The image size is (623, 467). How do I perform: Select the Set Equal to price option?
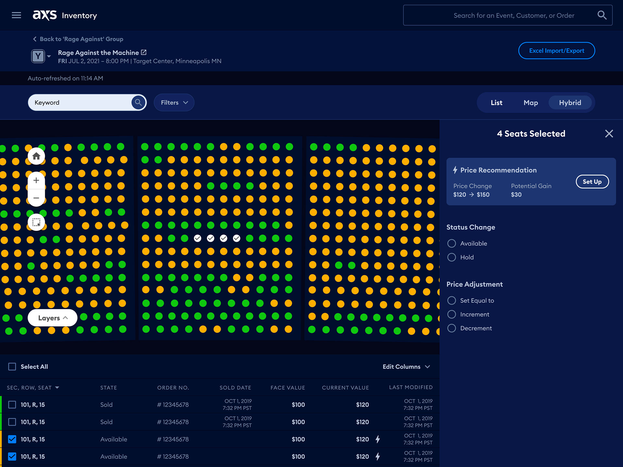452,300
